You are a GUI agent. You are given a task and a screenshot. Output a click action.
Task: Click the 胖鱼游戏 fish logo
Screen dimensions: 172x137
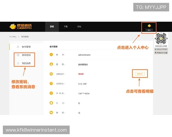21,27
